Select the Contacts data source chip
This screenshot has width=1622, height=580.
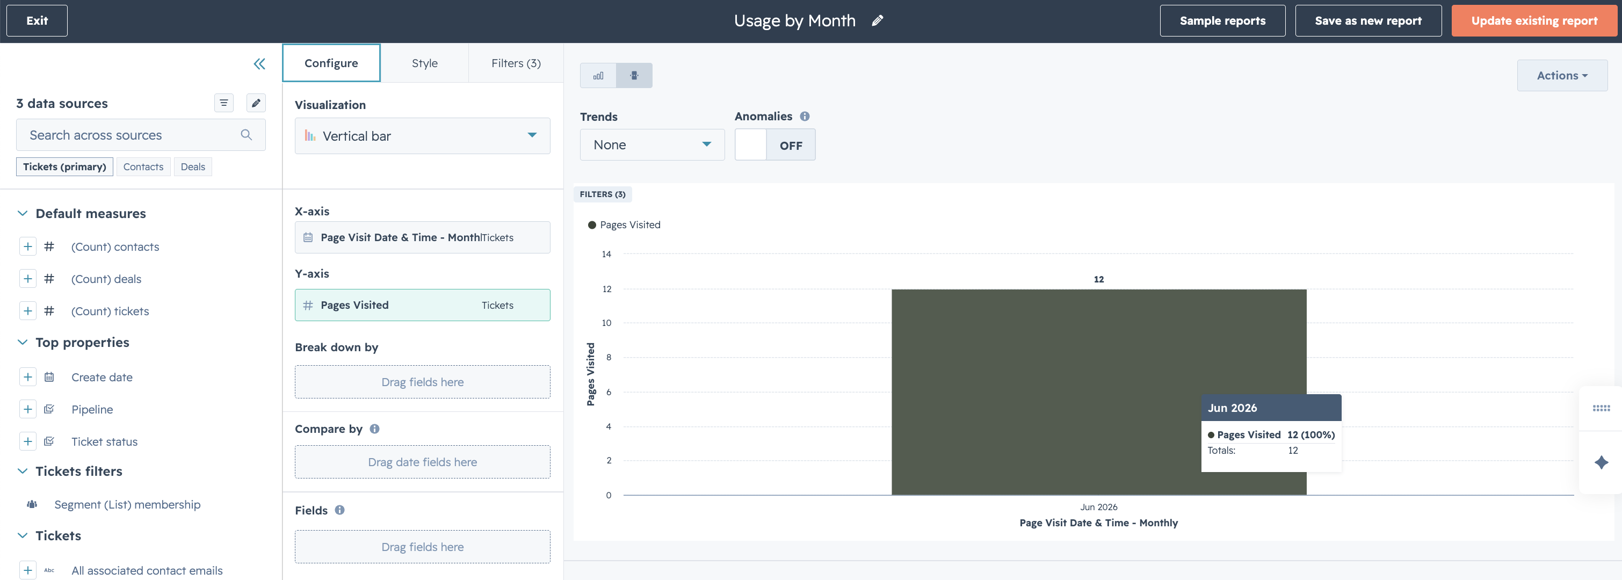143,167
